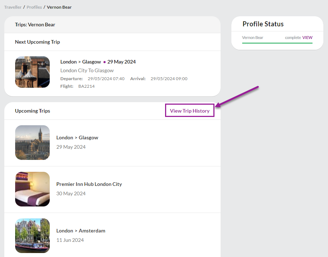Navigate to Profiles breadcrumb
This screenshot has width=328, height=257.
tap(34, 7)
